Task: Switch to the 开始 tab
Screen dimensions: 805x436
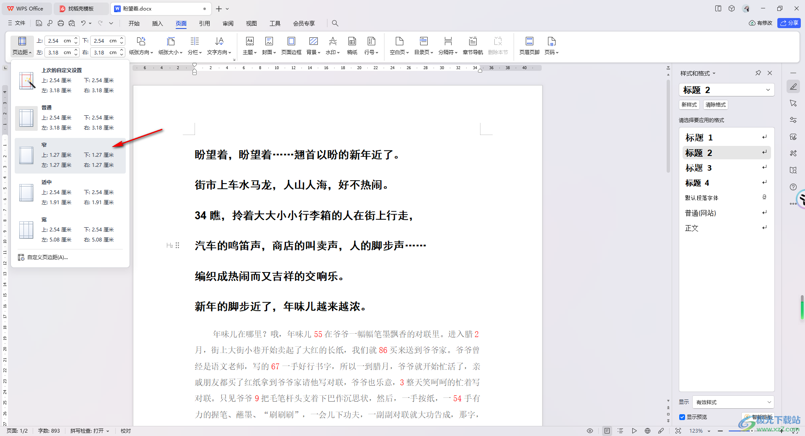Action: point(134,23)
